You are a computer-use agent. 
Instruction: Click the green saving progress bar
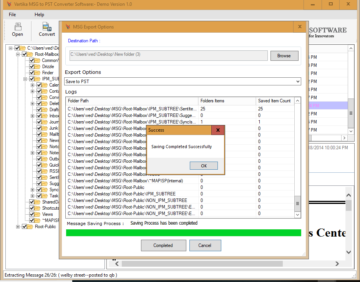(183, 233)
